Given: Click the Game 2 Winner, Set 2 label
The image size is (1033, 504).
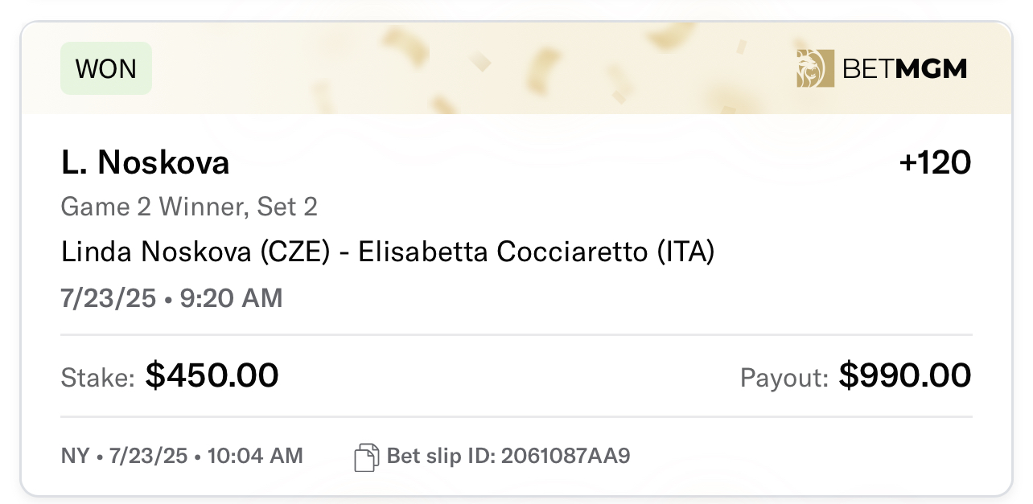Looking at the screenshot, I should [189, 207].
